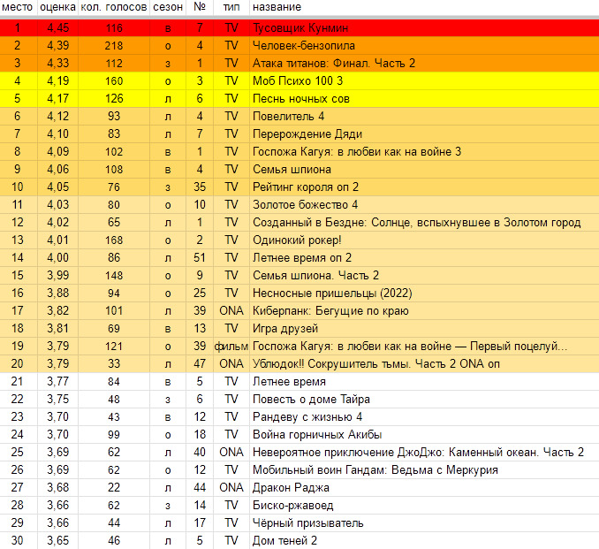The height and width of the screenshot is (549, 599).
Task: Click the title 'Дом теней 2'
Action: pyautogui.click(x=284, y=540)
